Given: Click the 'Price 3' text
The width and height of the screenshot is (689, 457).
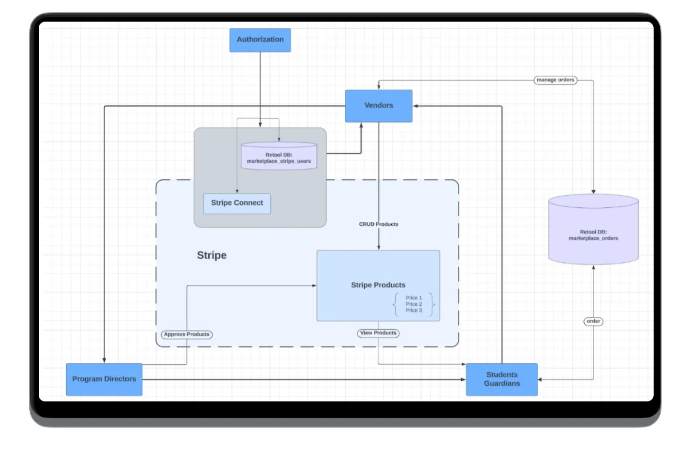Looking at the screenshot, I should (413, 310).
